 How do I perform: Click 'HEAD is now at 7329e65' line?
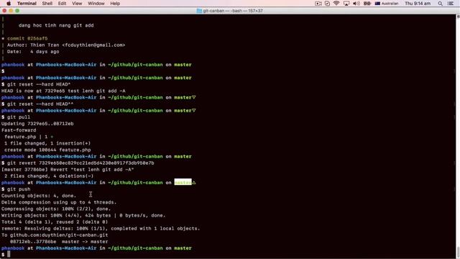click(63, 91)
